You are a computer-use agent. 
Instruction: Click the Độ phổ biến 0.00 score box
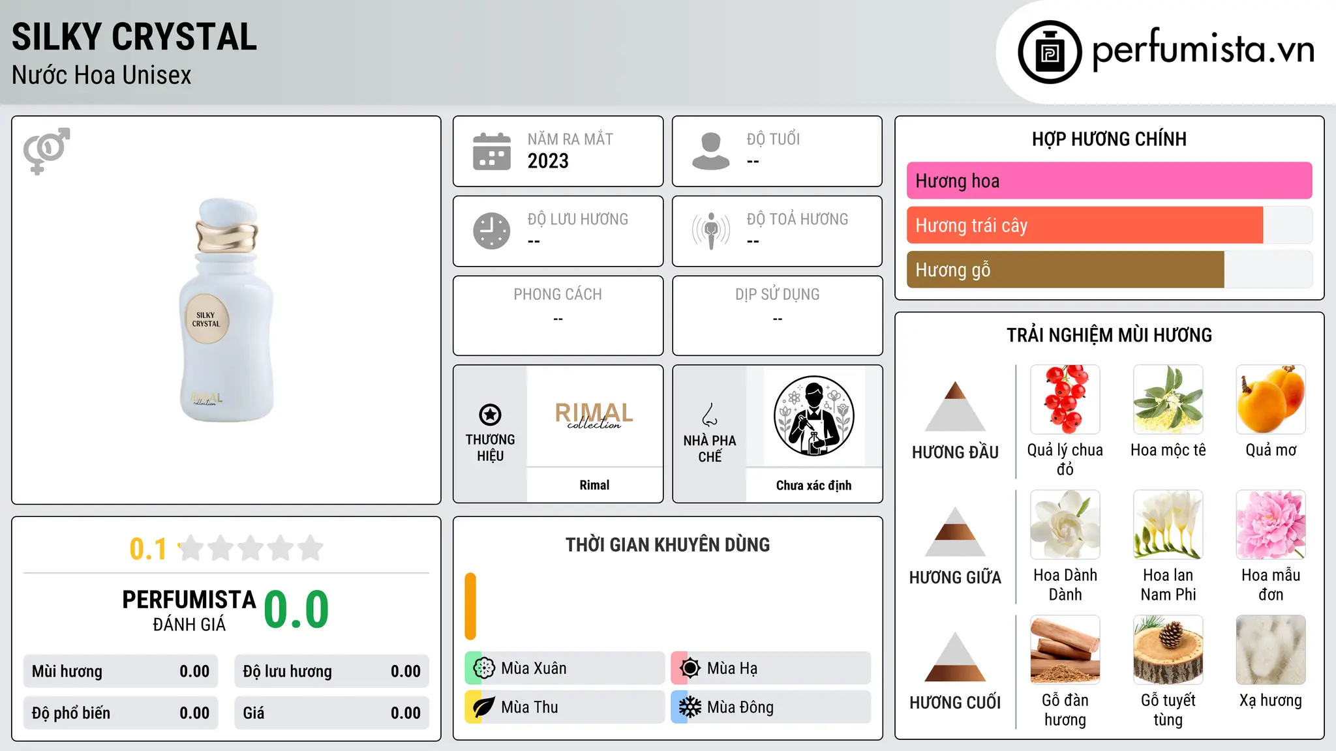pos(121,713)
